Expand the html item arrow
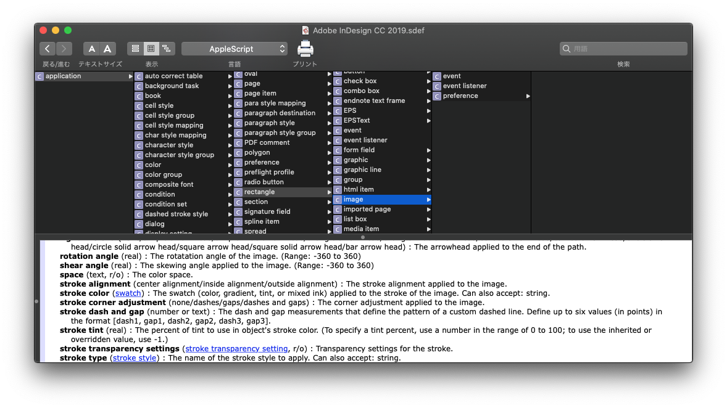 point(428,190)
